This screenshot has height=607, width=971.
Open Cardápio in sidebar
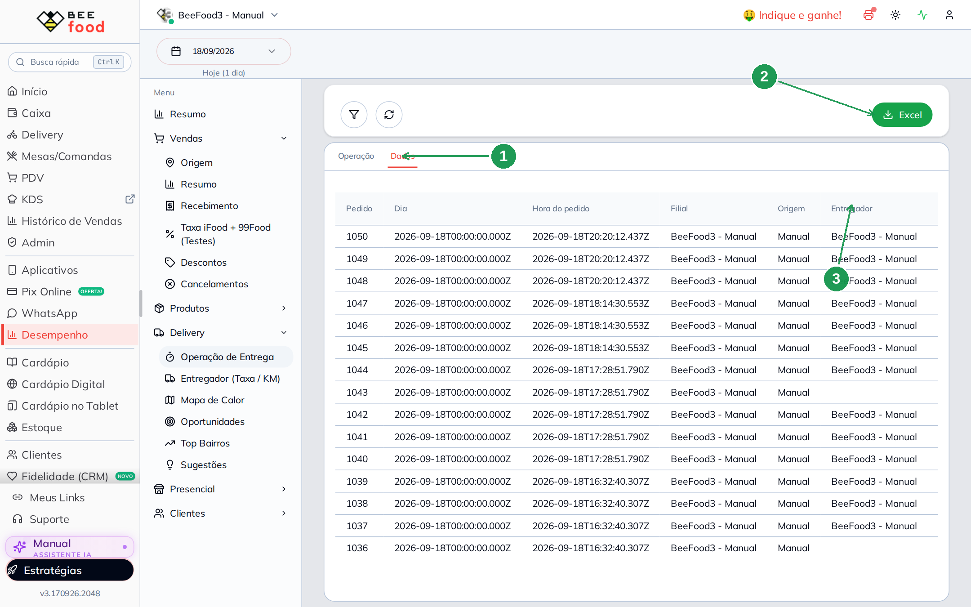click(70, 362)
